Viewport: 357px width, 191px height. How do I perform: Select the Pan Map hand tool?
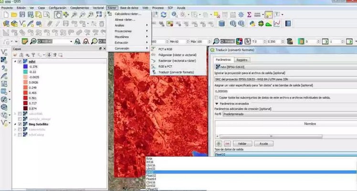58,15
